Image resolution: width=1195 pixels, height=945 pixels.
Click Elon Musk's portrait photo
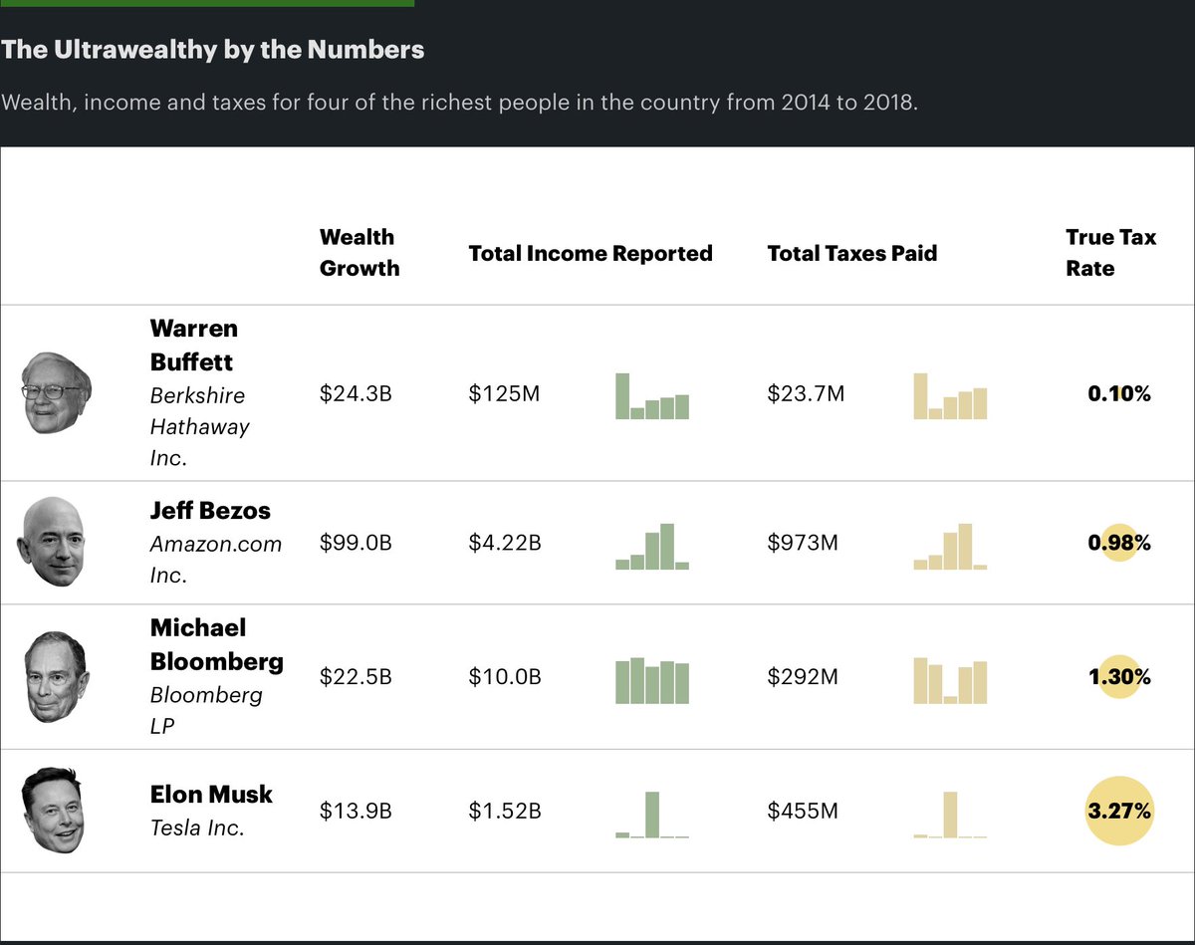tap(53, 811)
